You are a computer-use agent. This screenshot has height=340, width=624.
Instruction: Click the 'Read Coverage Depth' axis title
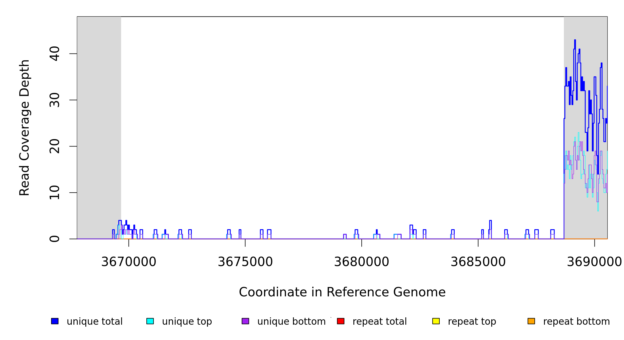click(24, 127)
